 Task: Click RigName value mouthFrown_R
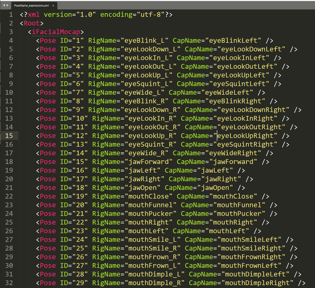pyautogui.click(x=152, y=257)
